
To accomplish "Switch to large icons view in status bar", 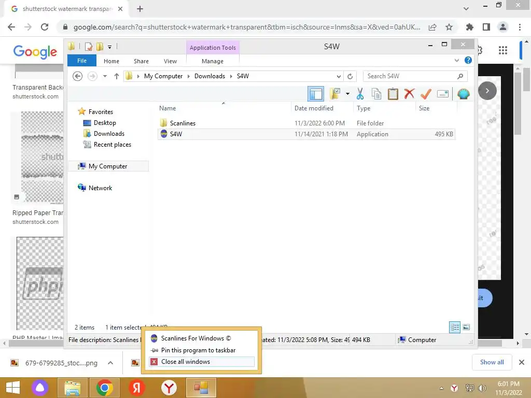I will pyautogui.click(x=466, y=328).
